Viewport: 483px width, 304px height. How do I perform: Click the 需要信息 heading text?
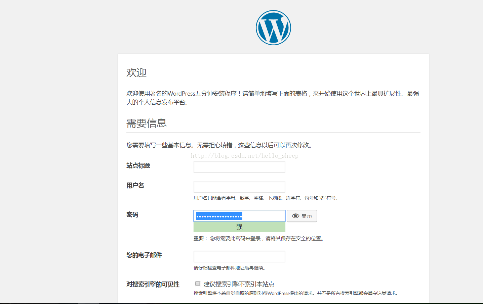[147, 123]
